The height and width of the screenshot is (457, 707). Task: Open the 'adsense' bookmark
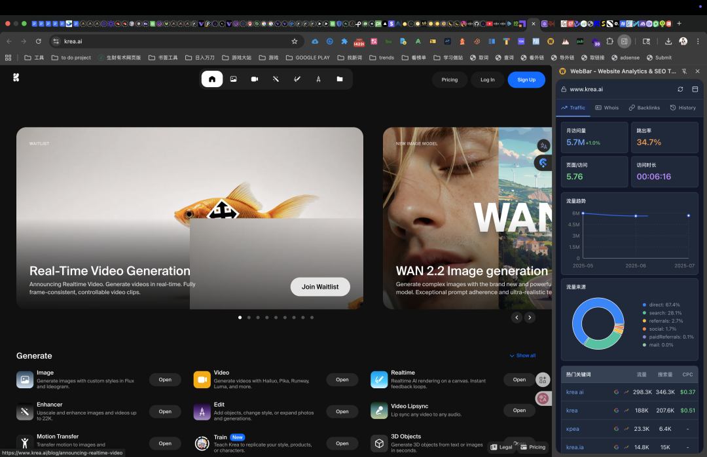pos(625,58)
